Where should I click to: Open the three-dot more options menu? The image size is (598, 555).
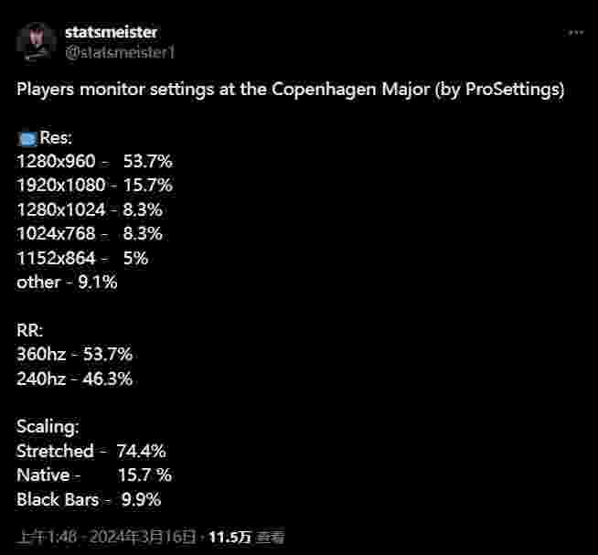575,33
